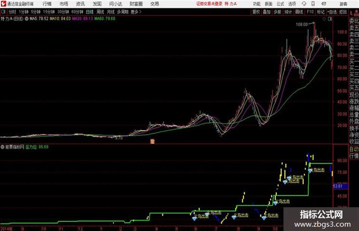Select the 周线 weekly chart tab
This screenshot has height=231, width=359.
(100, 12)
